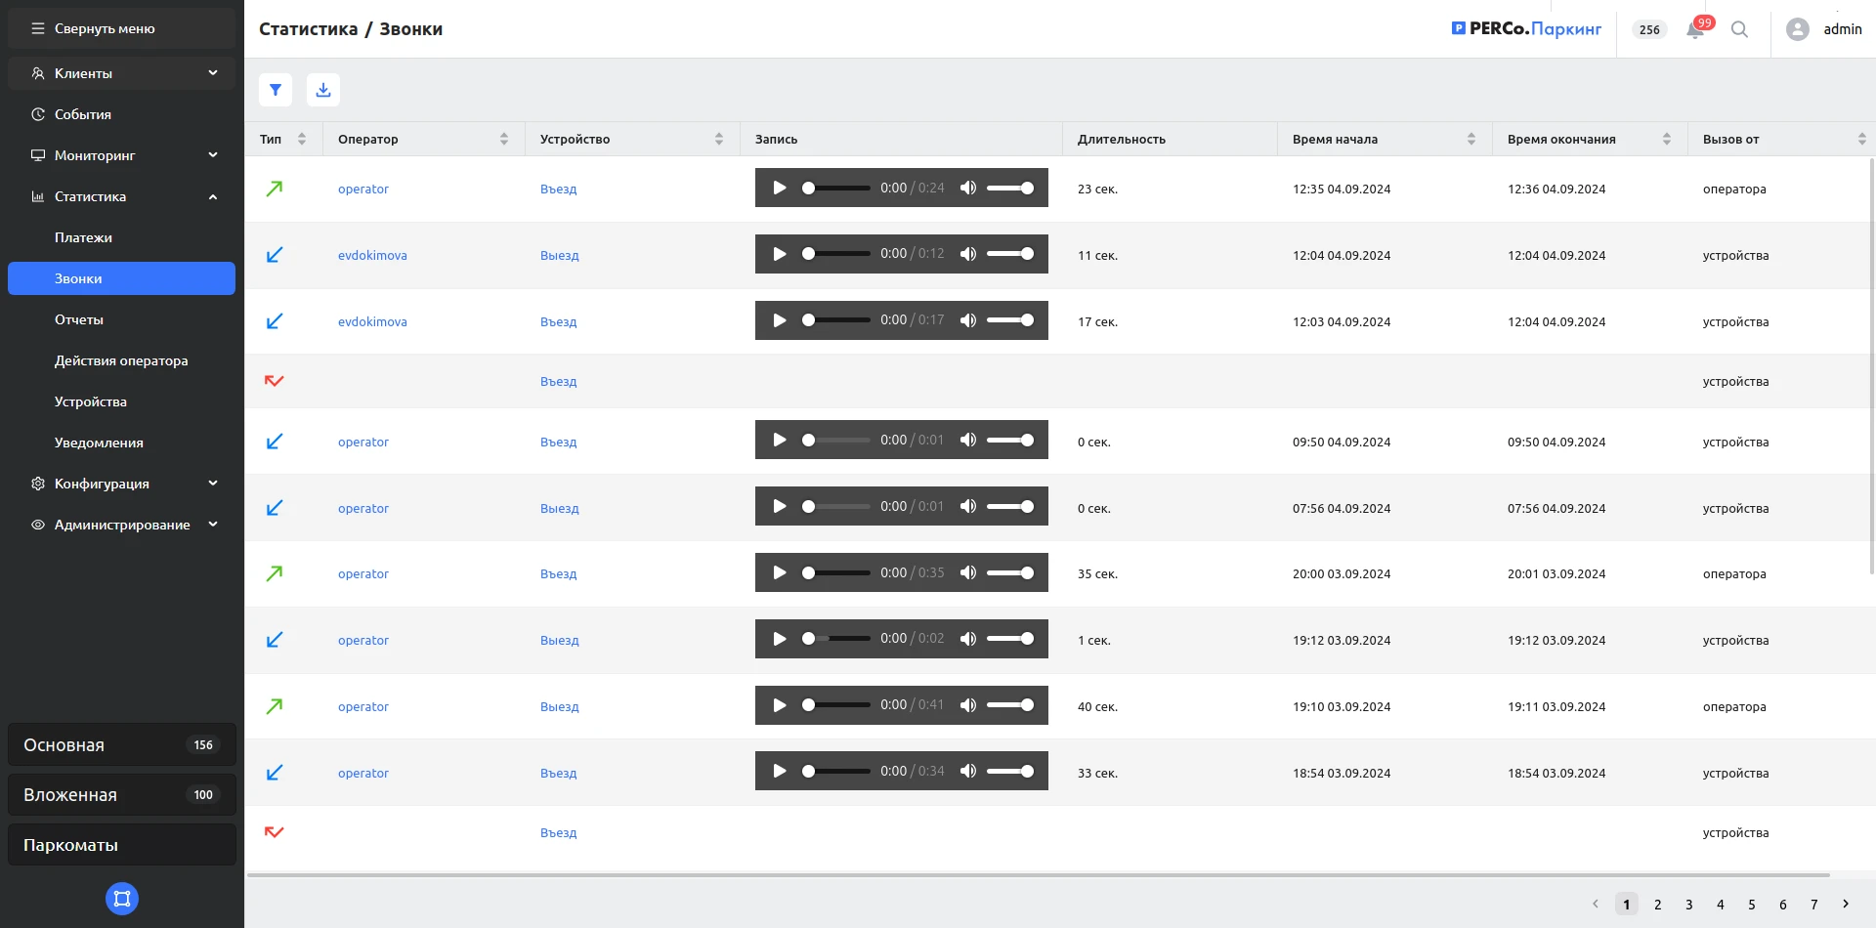Viewport: 1876px width, 928px height.
Task: Open notifications bell with 99 badge
Action: click(x=1695, y=29)
